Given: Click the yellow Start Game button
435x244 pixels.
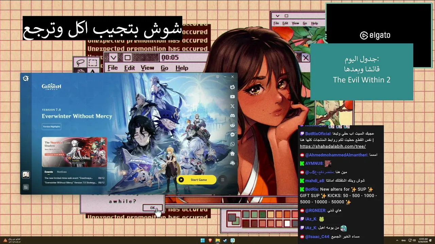Looking at the screenshot, I should (x=197, y=180).
